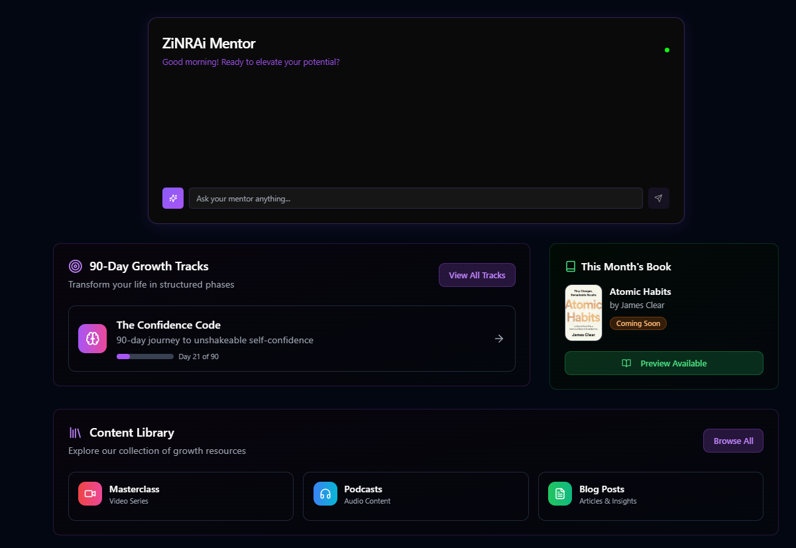Screen dimensions: 796x548
Task: Click the Preview Available button
Action: click(x=663, y=363)
